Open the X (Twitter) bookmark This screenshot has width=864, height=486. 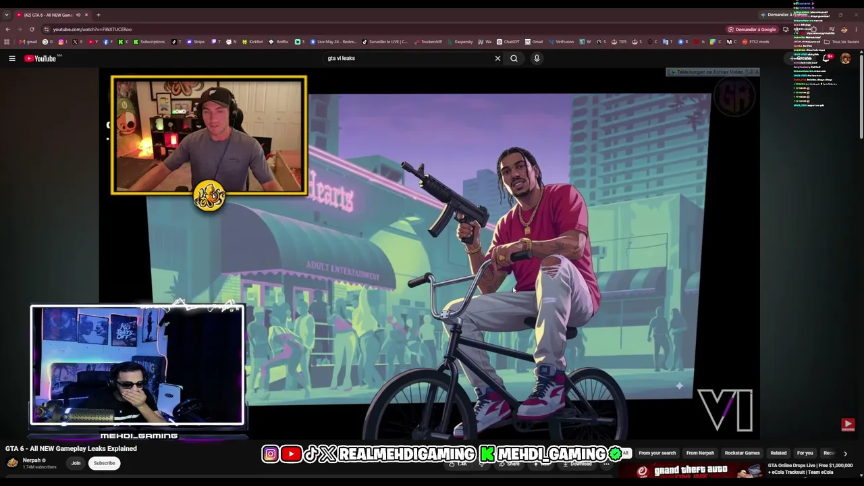click(x=78, y=42)
